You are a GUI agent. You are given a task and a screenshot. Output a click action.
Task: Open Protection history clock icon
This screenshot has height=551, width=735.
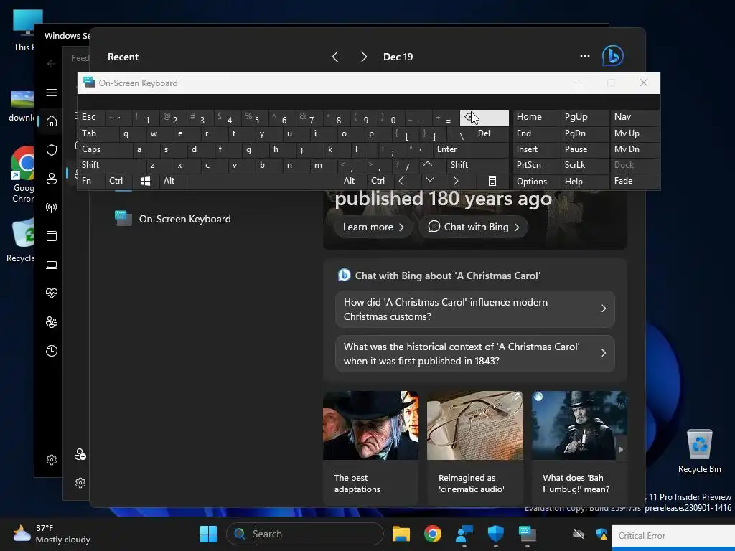click(x=52, y=350)
